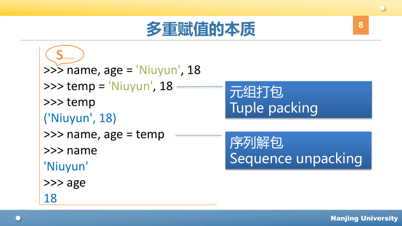Click the slide title 多重赋值的本质
The image size is (402, 226).
(x=201, y=29)
